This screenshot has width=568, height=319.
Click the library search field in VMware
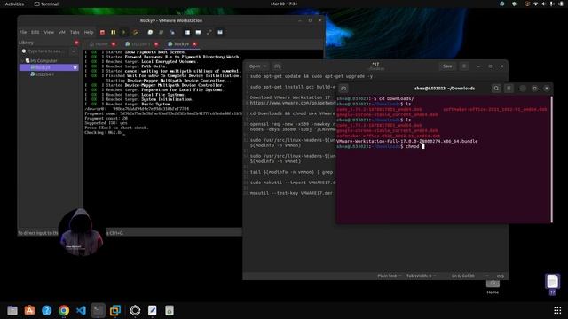[x=45, y=51]
